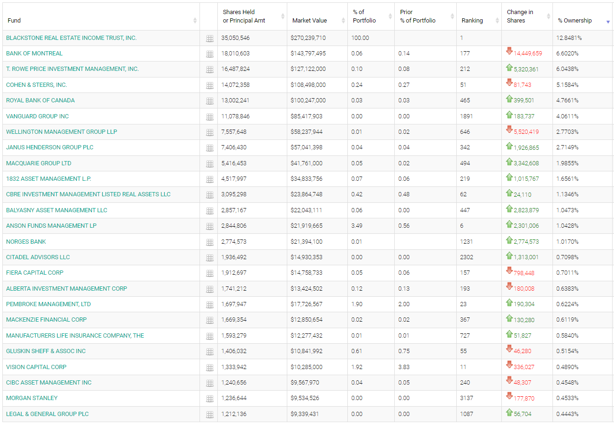
Task: Open Anson Funds Management LP link
Action: tap(51, 226)
